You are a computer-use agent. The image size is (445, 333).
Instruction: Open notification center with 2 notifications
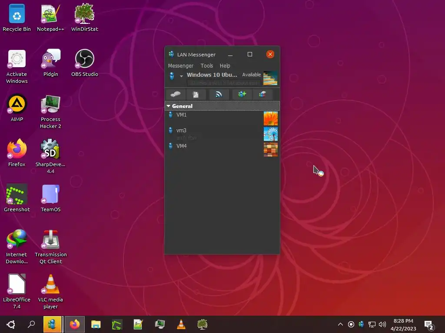(429, 325)
